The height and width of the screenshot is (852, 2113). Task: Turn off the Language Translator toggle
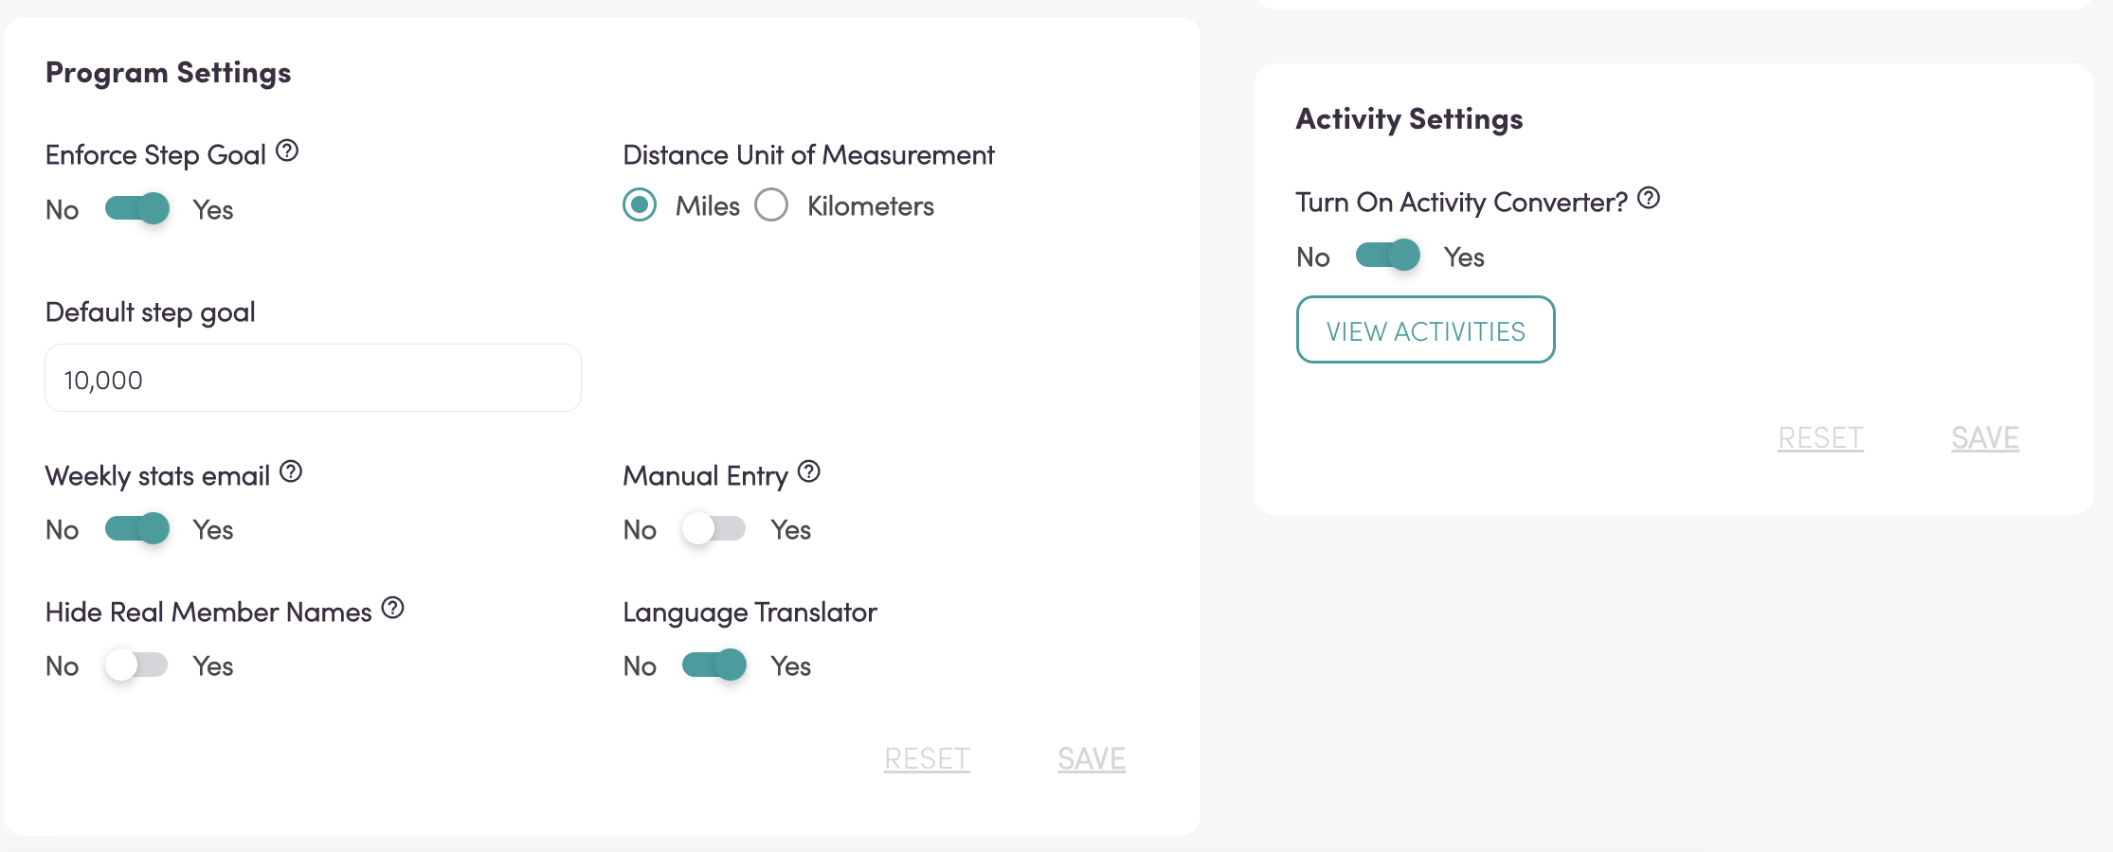[713, 665]
